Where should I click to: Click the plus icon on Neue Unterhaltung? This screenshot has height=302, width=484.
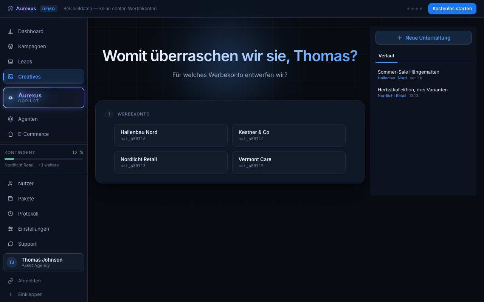pos(400,38)
